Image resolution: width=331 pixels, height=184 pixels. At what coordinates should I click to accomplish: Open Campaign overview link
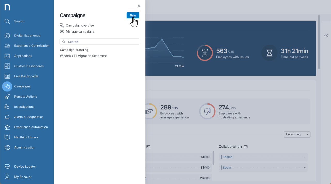(80, 25)
